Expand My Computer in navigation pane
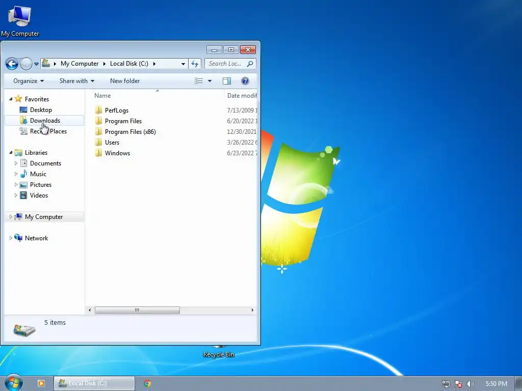Viewport: 522px width, 391px height. tap(11, 217)
